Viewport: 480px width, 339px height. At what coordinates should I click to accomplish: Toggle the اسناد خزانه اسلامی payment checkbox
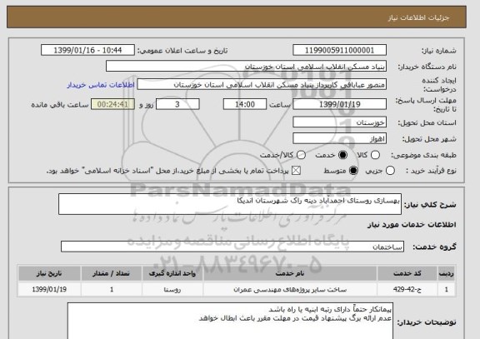296,171
